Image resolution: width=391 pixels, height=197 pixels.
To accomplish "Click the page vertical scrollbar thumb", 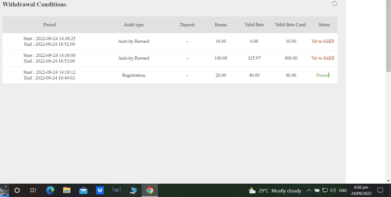I will click(389, 36).
